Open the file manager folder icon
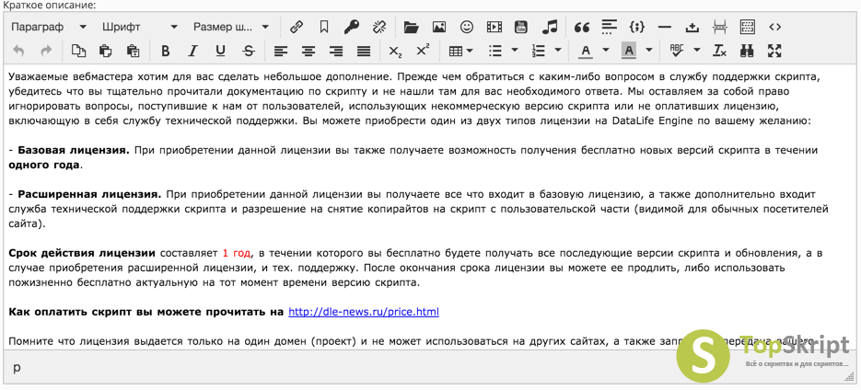 tap(411, 27)
